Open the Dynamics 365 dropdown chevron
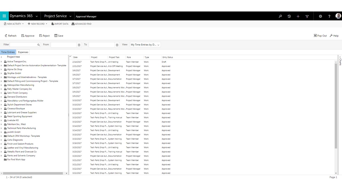The height and width of the screenshot is (192, 342). tap(37, 16)
